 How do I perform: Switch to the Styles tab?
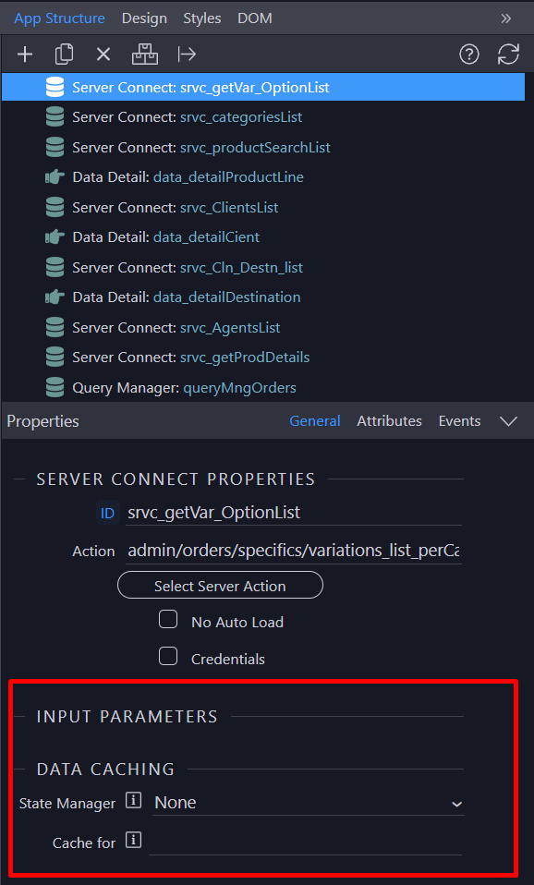pyautogui.click(x=202, y=18)
